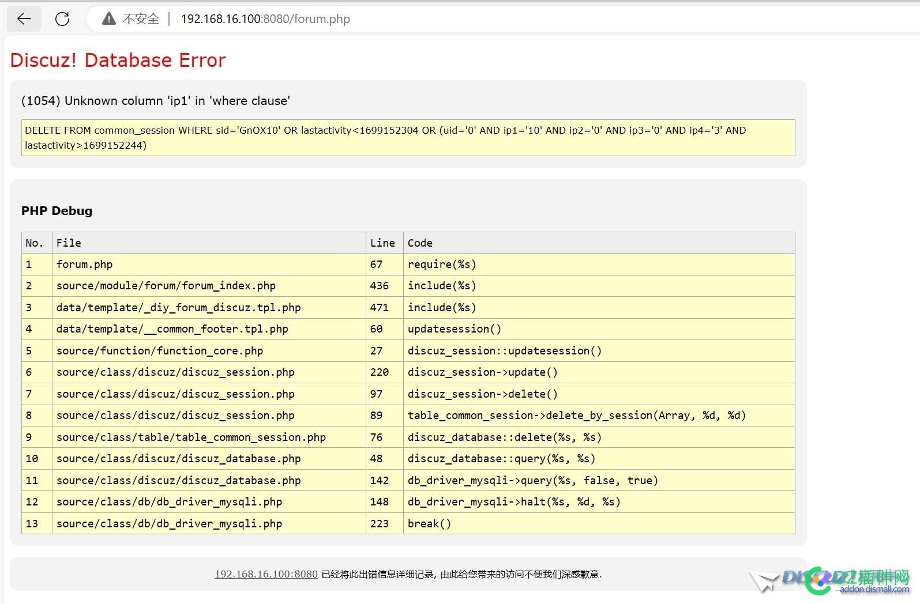Click 'discuz_database::delete(%s, %s)' code cell
The height and width of the screenshot is (604, 920).
[x=599, y=437]
